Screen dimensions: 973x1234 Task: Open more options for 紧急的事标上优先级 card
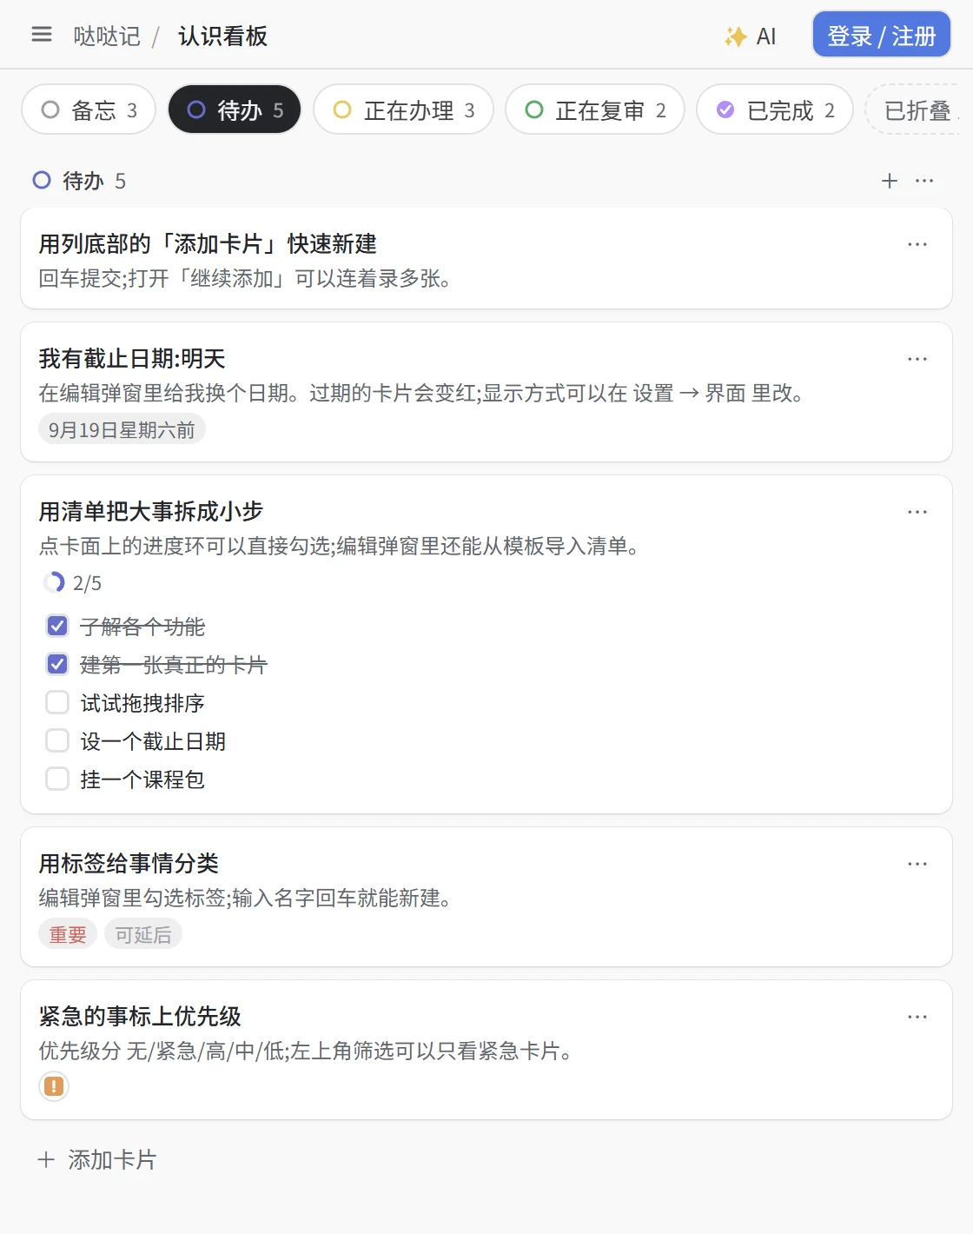click(x=917, y=1017)
